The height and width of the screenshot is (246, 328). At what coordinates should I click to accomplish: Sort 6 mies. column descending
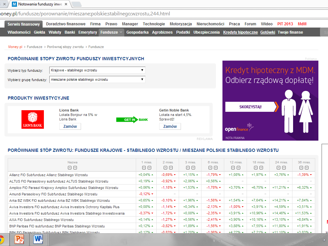tap(216, 168)
